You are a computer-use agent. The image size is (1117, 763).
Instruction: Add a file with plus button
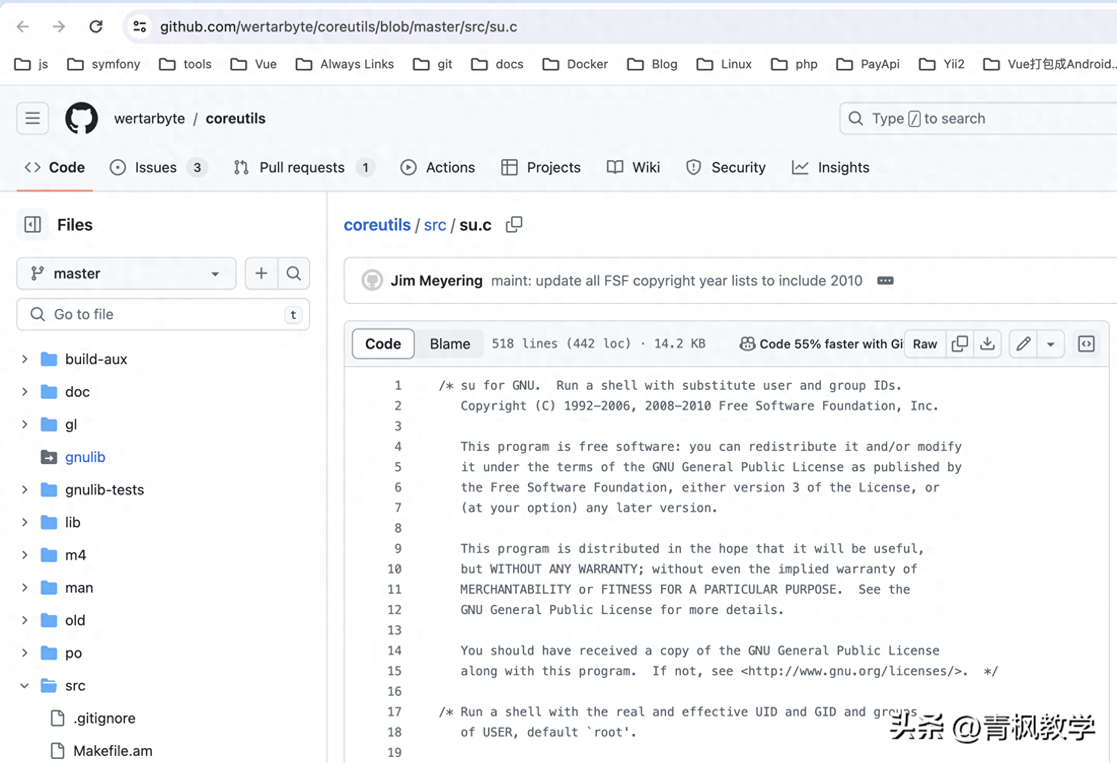[x=261, y=273]
